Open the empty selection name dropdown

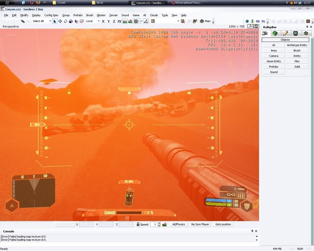click(178, 21)
